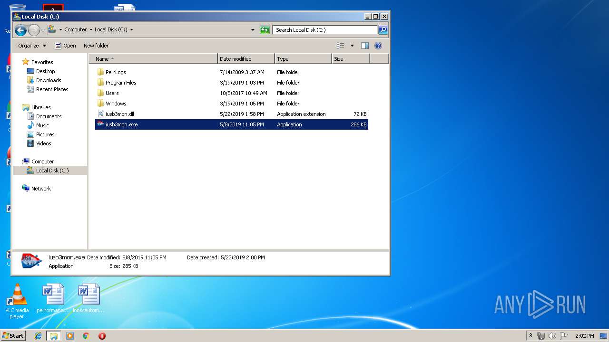The image size is (609, 342).
Task: Go back with the Back arrow button
Action: [x=20, y=30]
